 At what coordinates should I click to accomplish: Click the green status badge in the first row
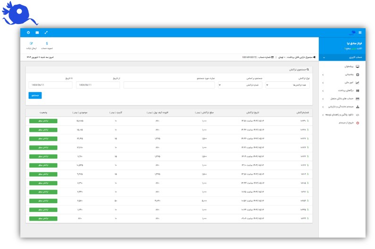tap(43, 121)
